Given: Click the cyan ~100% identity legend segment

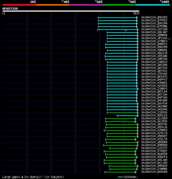Looking at the screenshot, I should (153, 5).
